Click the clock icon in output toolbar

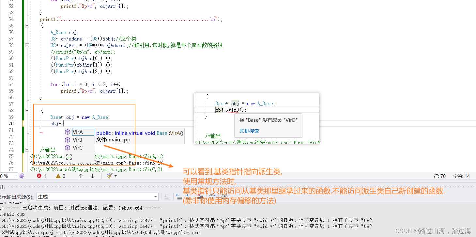tap(224, 197)
